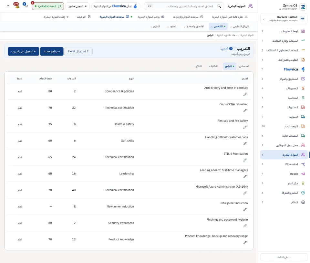
Task: Edit Handling difficult customer calls program
Action: pyautogui.click(x=245, y=143)
